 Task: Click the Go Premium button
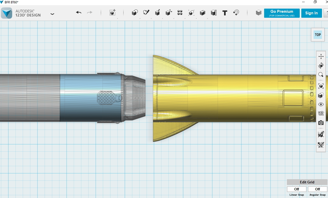click(282, 13)
